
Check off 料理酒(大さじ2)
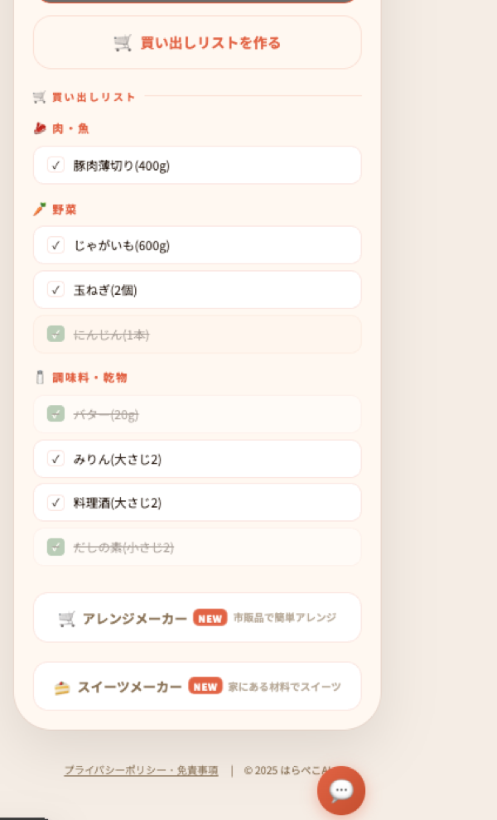[55, 502]
